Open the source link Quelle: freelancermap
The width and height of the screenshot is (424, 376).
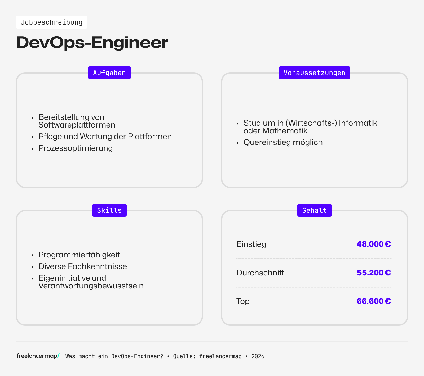coord(207,356)
